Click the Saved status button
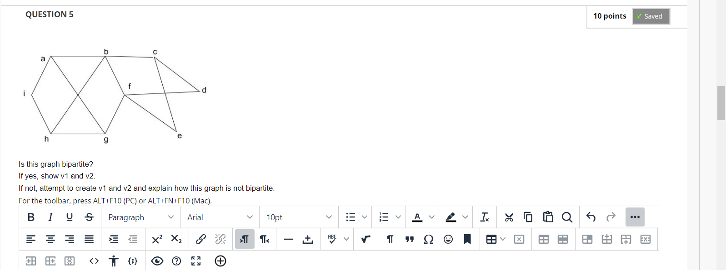 point(651,16)
